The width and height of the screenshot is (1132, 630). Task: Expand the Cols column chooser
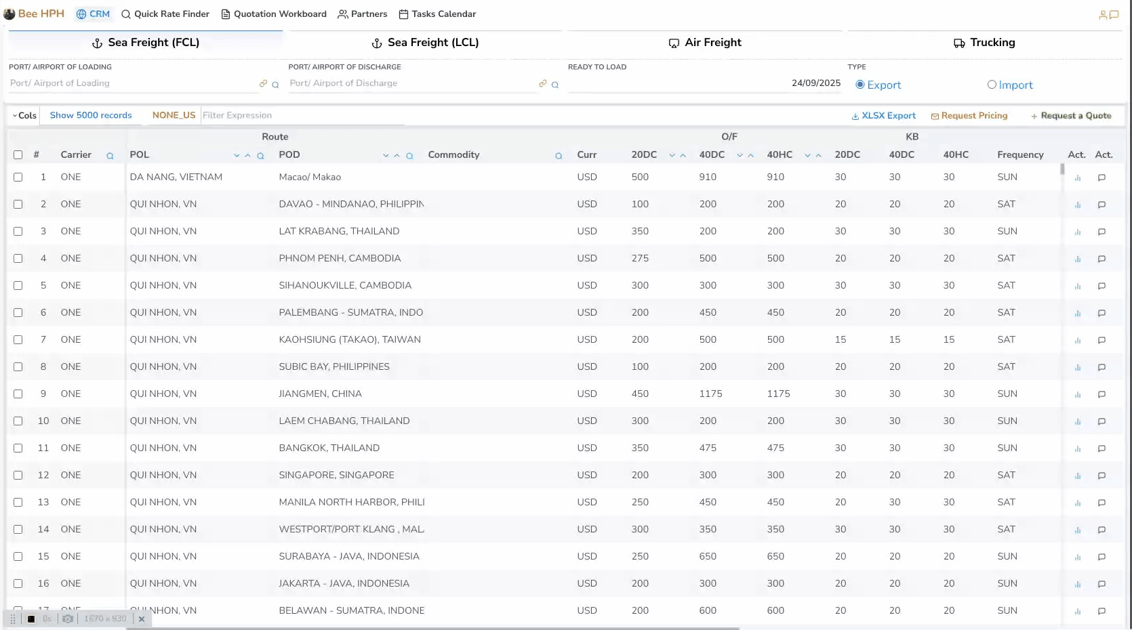24,116
